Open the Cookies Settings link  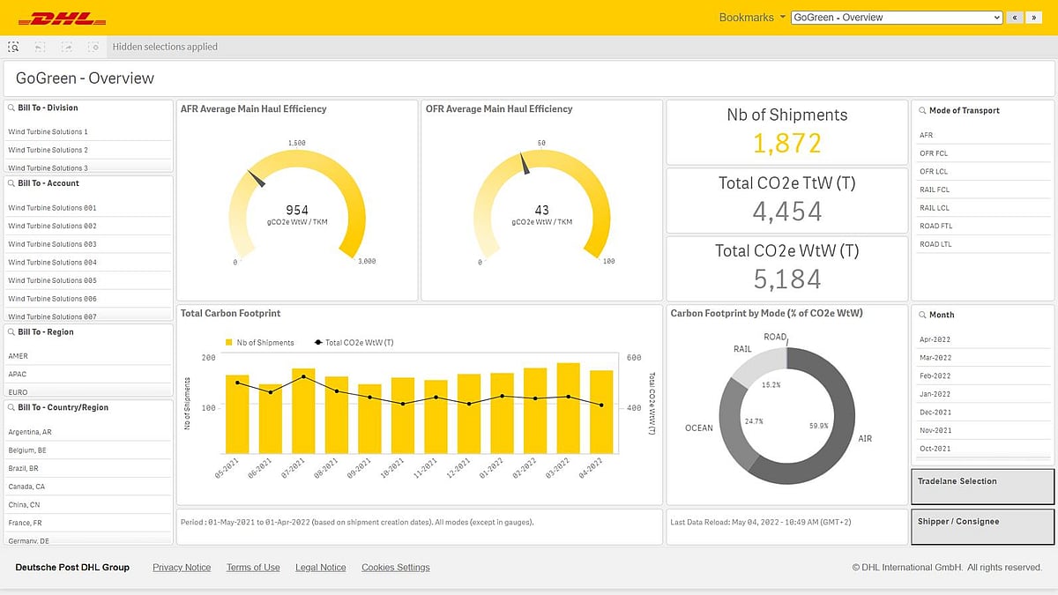pyautogui.click(x=394, y=568)
